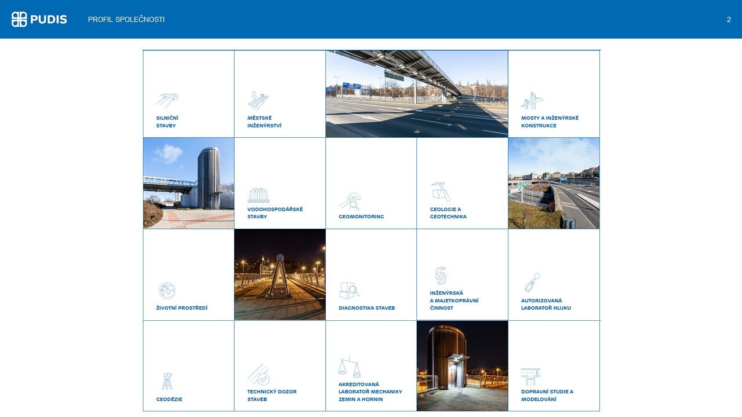Click Inženýrská a majetkoprávní činnost label

coord(454,301)
